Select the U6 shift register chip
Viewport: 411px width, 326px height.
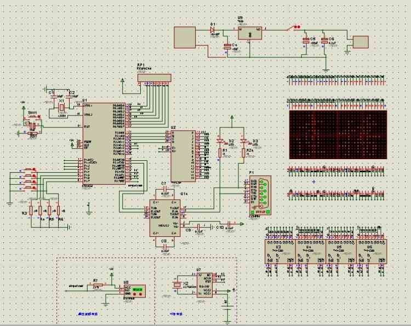(372, 252)
